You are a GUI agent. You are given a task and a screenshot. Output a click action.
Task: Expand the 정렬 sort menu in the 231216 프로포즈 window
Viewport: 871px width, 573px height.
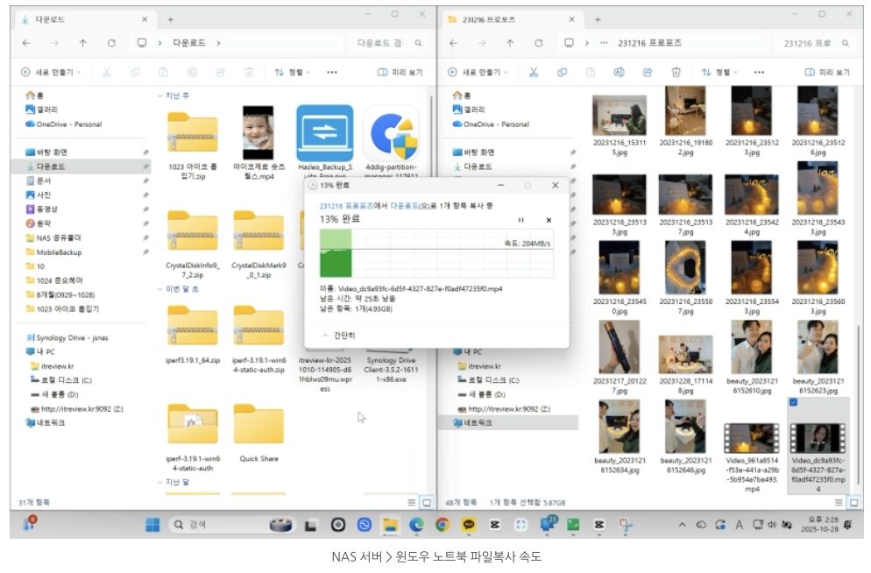click(x=719, y=73)
